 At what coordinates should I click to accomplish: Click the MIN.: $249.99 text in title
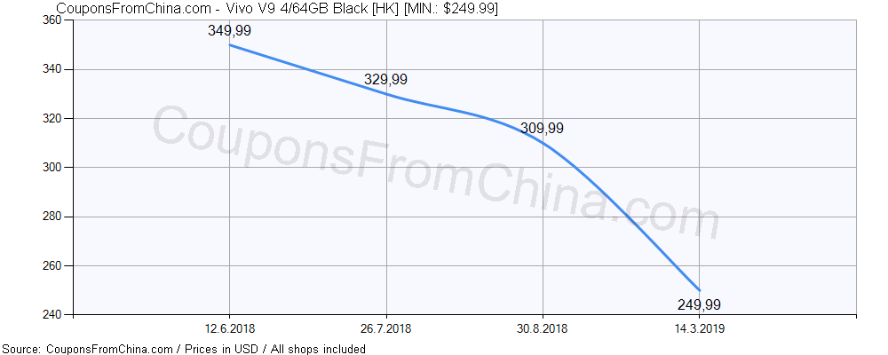click(x=450, y=8)
